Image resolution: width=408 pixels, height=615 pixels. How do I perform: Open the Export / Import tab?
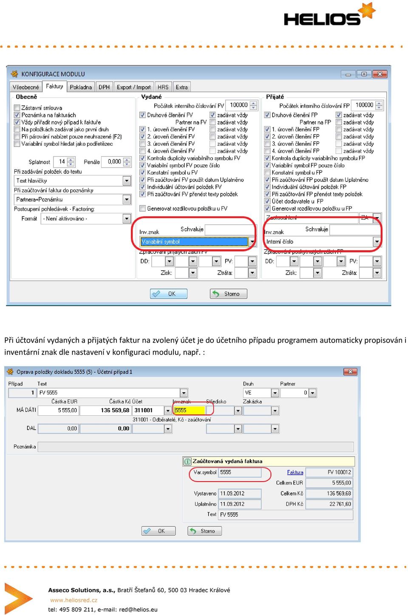pyautogui.click(x=133, y=87)
